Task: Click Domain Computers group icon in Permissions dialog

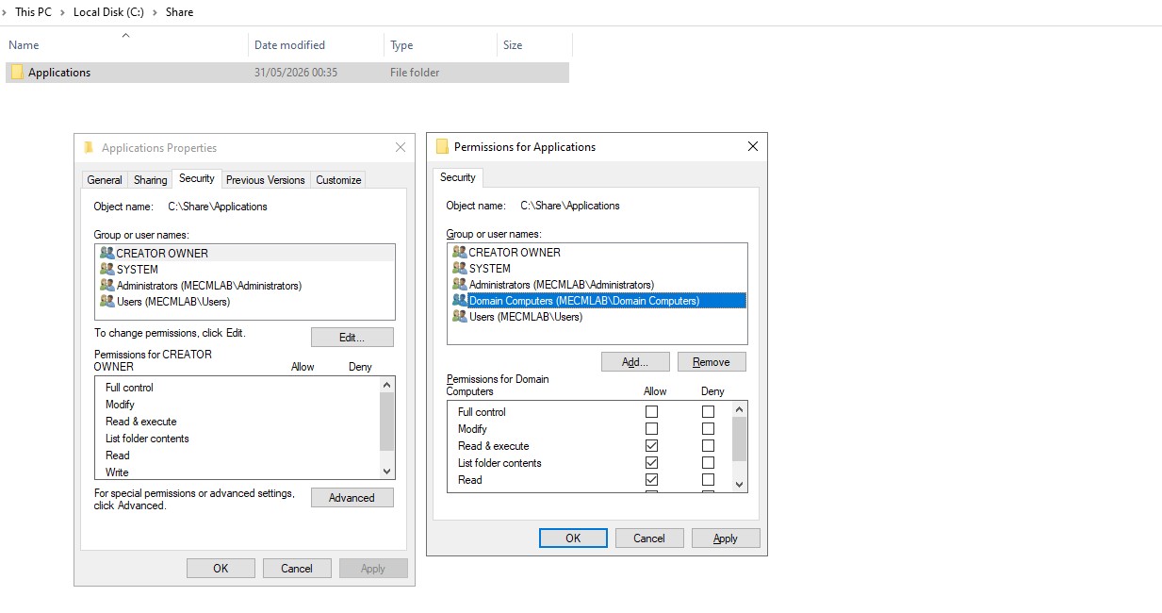Action: tap(460, 301)
